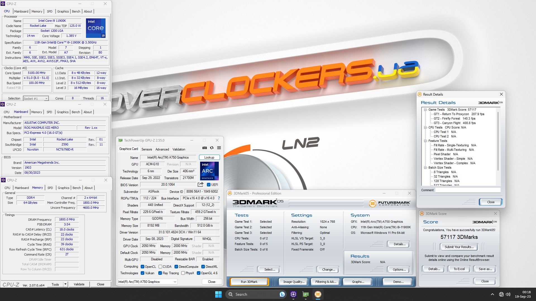Collapse the CPU Tests tree node

click(x=425, y=127)
